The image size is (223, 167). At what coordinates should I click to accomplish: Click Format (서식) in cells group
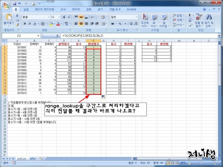(178, 25)
